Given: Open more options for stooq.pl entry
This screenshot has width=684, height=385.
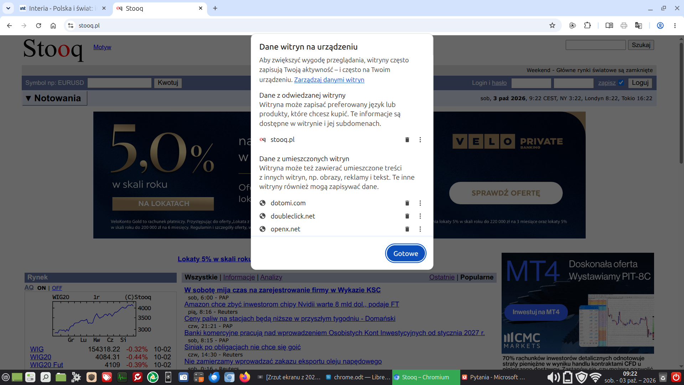Looking at the screenshot, I should [420, 140].
